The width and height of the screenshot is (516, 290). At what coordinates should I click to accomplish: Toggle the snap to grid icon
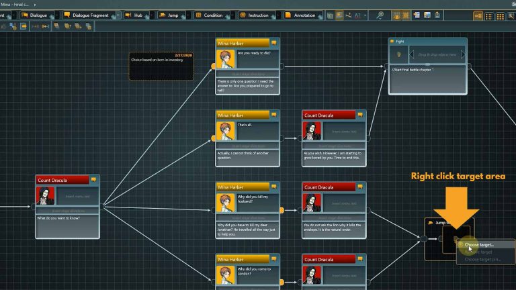click(x=406, y=15)
